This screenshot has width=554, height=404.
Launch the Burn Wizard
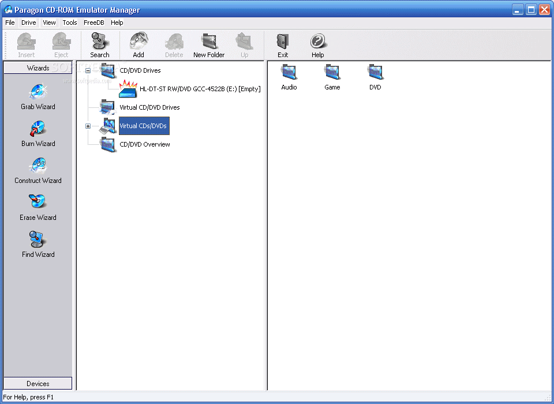click(x=38, y=129)
